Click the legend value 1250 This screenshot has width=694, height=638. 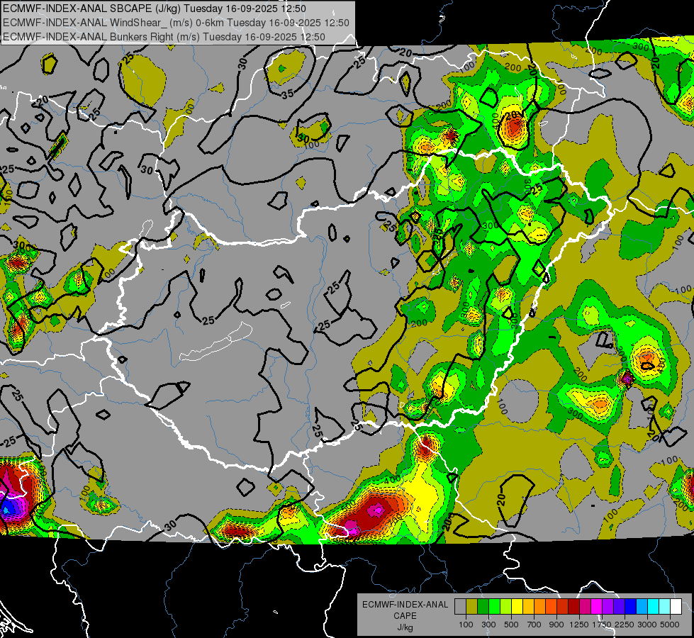click(579, 625)
